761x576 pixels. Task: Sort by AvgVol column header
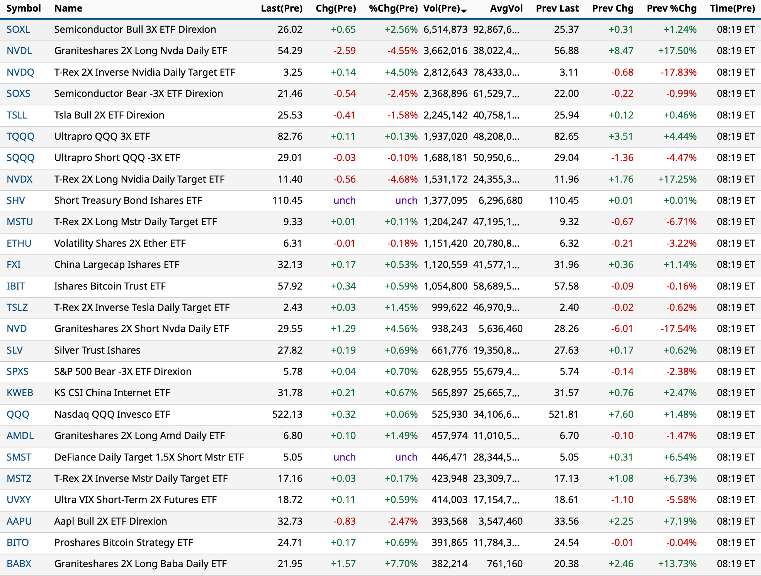click(506, 8)
